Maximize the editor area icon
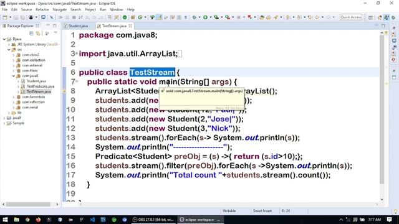 pyautogui.click(x=383, y=26)
